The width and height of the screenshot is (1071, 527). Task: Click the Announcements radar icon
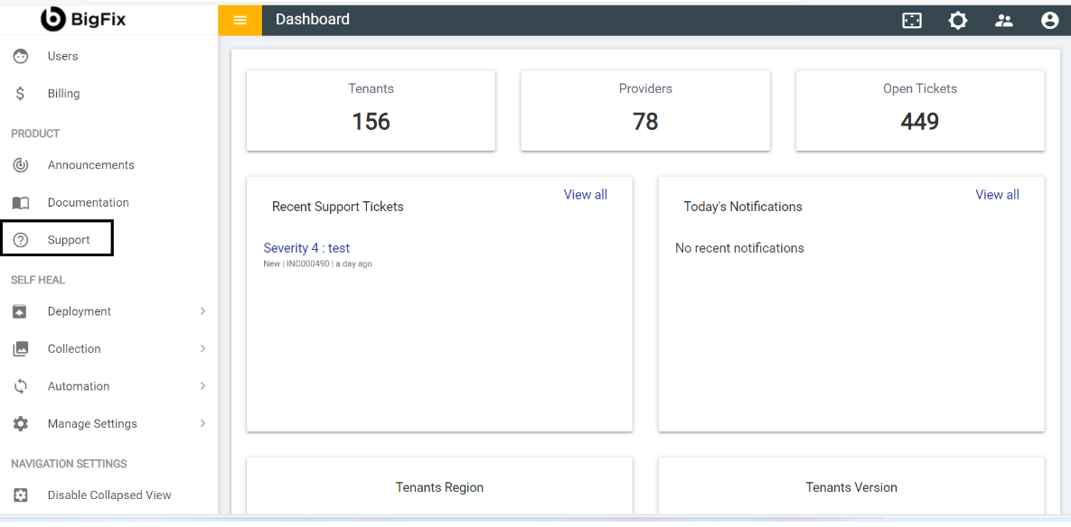point(21,165)
